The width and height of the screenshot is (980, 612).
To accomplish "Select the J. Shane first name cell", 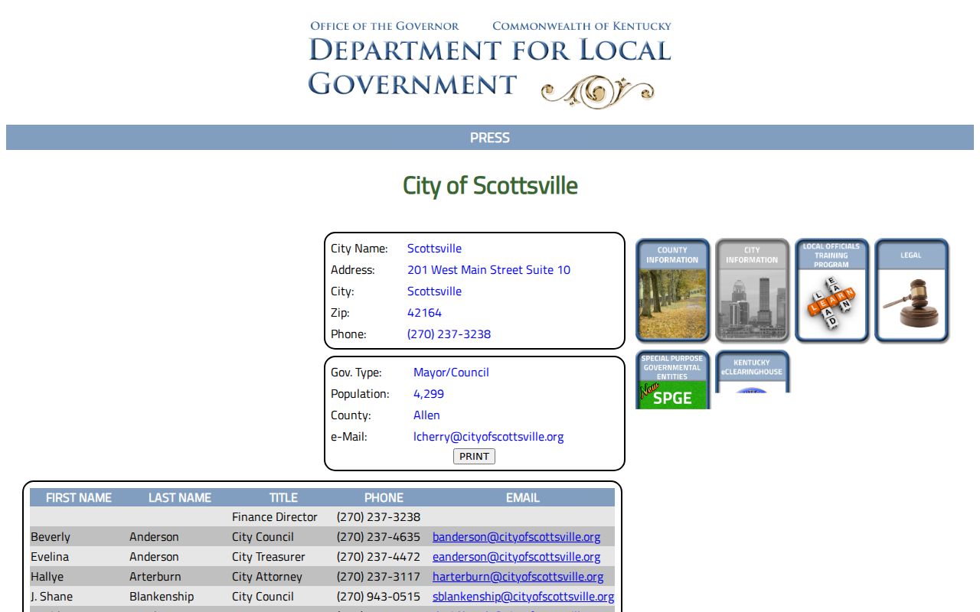I will click(x=52, y=597).
